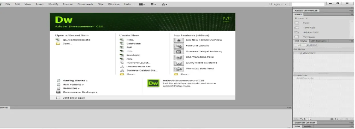Click the CS6 New Feature Overview star icon
This screenshot has width=355, height=129.
179,40
